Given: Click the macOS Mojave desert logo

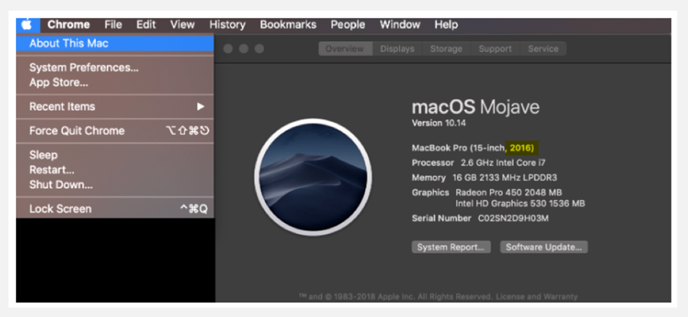Looking at the screenshot, I should coord(313,177).
